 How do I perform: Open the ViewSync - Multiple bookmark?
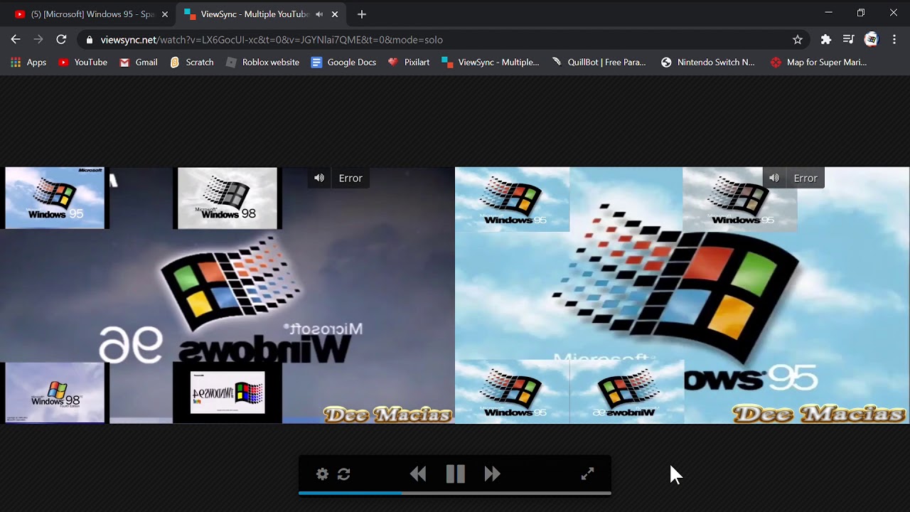click(491, 63)
